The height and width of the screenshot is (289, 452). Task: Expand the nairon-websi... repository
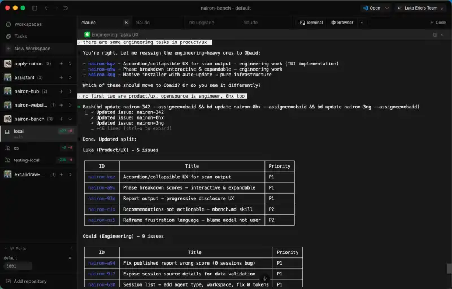[x=70, y=105]
